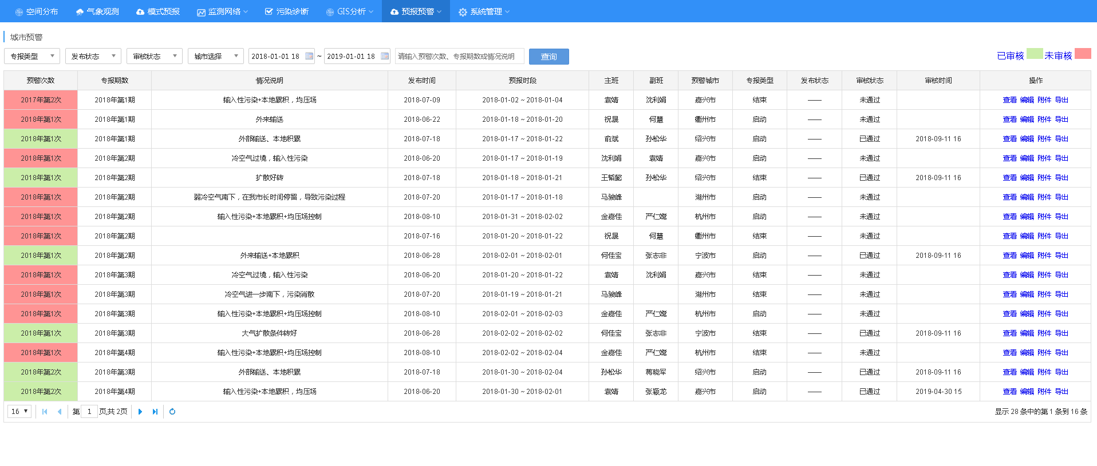Image resolution: width=1097 pixels, height=466 pixels.
Task: Click the 2018-01-31 ~ 2018-02-02 forecast period cell
Action: [522, 217]
